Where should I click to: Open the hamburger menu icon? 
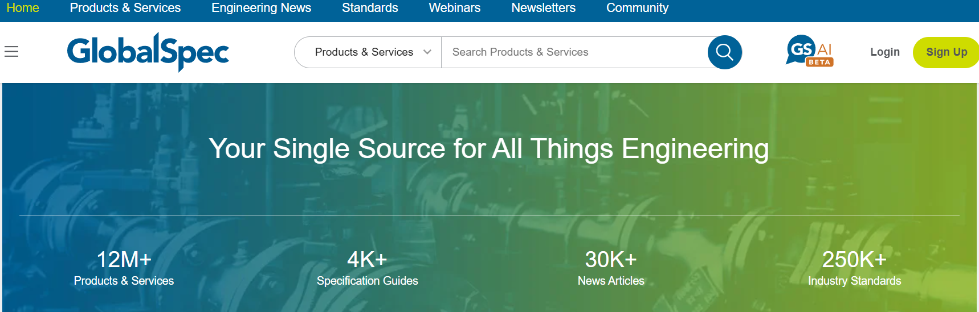(11, 52)
